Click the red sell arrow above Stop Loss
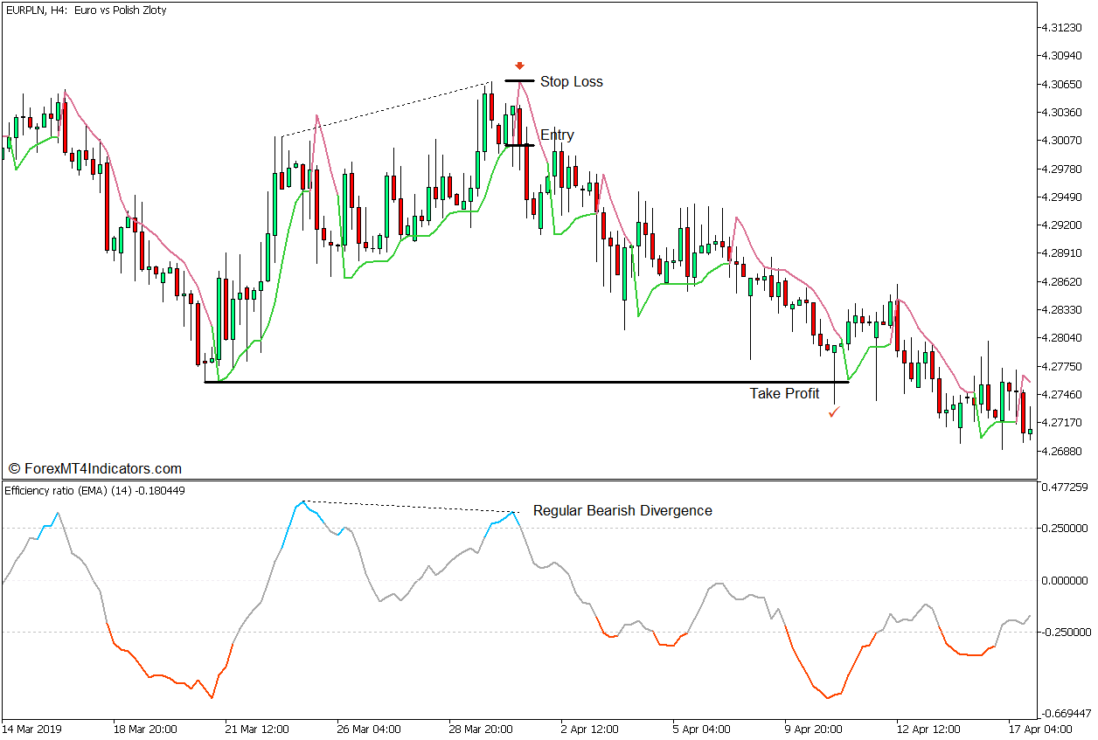This screenshot has height=740, width=1098. pos(521,64)
